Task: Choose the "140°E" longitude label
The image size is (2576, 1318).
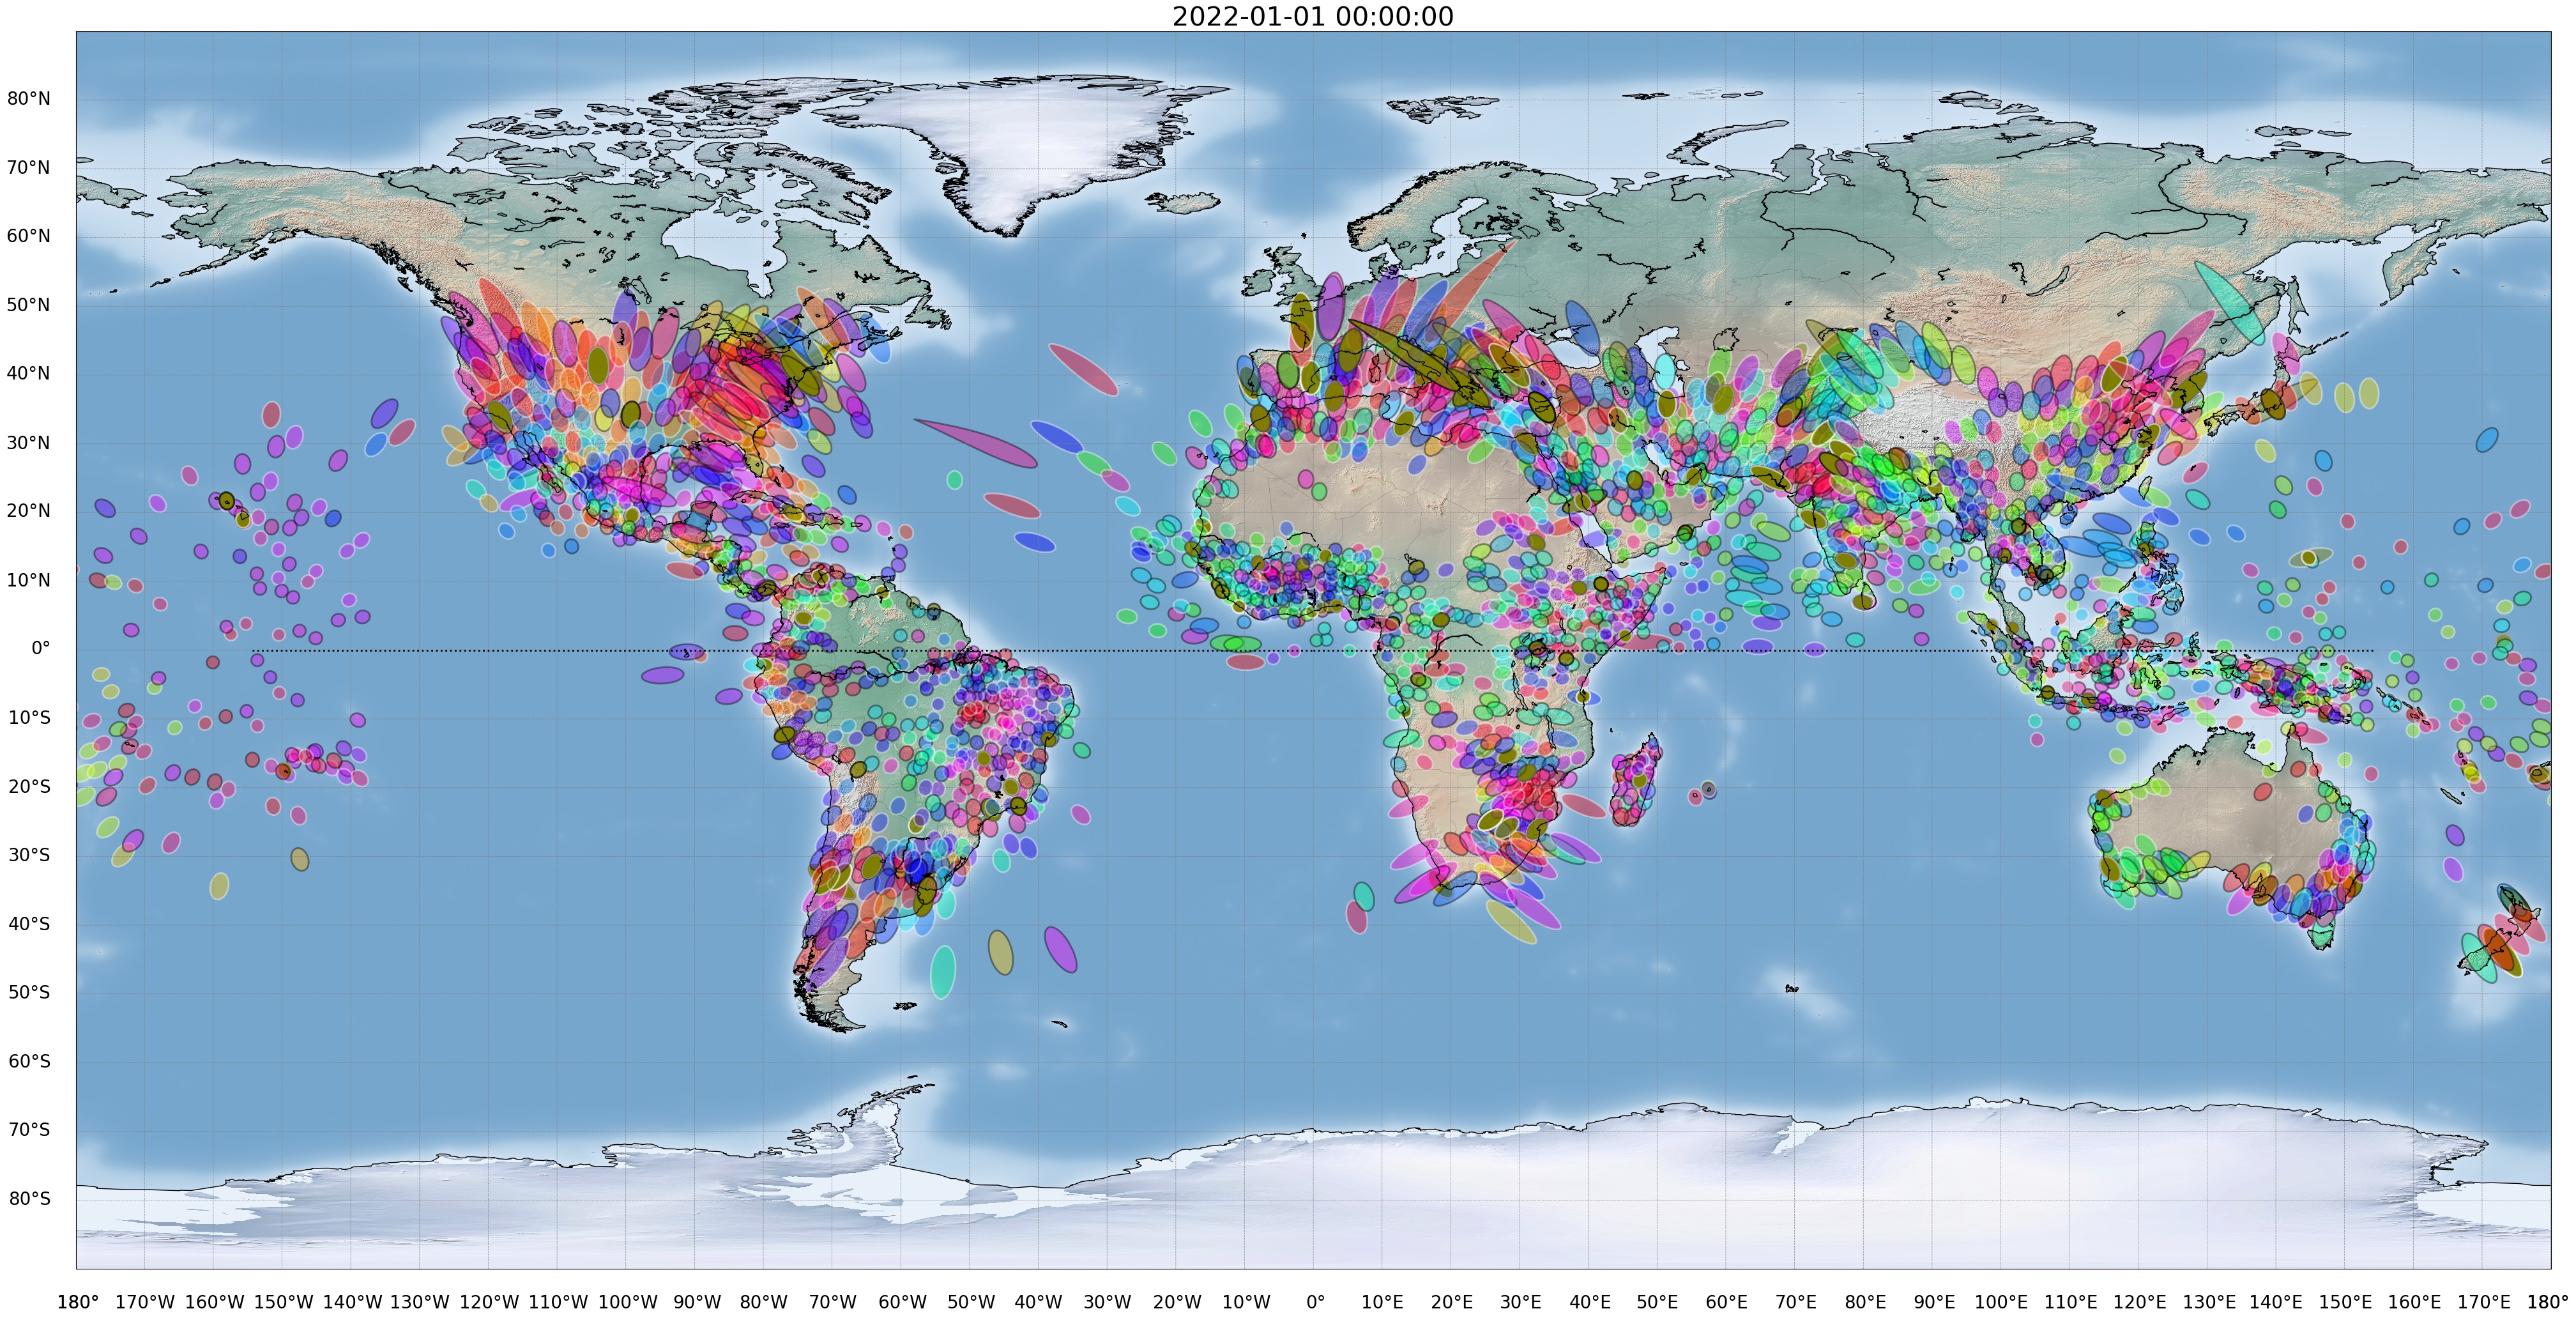Action: 2277,1302
